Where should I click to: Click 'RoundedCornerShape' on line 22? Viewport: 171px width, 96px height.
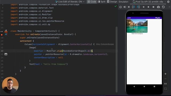point(73,51)
